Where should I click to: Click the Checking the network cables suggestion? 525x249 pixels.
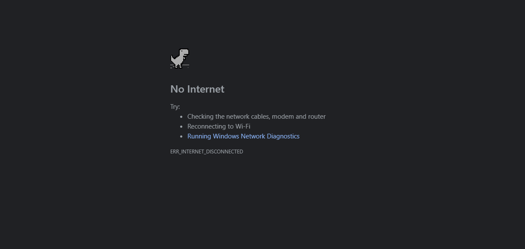point(256,117)
